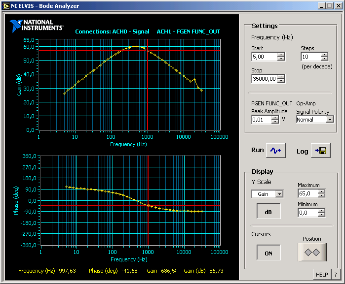Click the (per decade) label

(317, 66)
